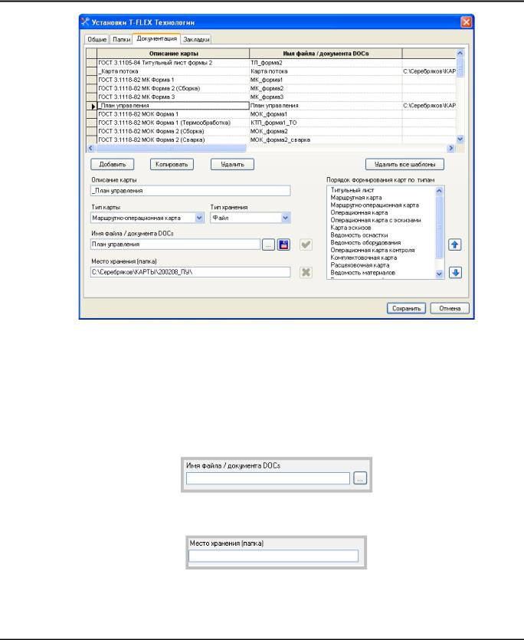Screen dimensions: 524x640
Task: Click ellipsis button in lower cropped DOCs field
Action: click(360, 478)
